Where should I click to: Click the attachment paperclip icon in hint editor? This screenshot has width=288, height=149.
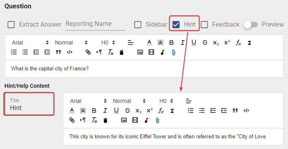pos(157,120)
